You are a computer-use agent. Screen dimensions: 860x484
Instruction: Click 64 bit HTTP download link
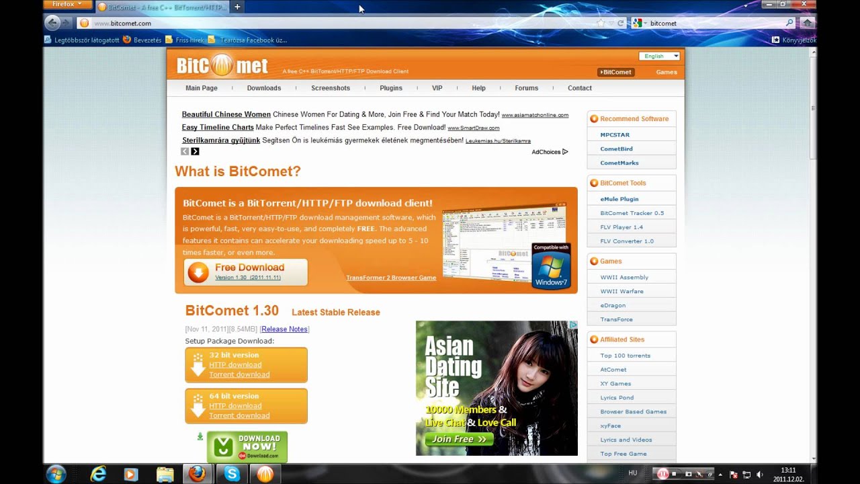tap(235, 406)
